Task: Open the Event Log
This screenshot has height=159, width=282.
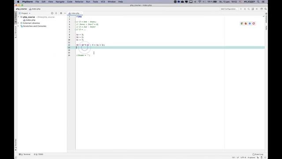Action: pos(258,154)
